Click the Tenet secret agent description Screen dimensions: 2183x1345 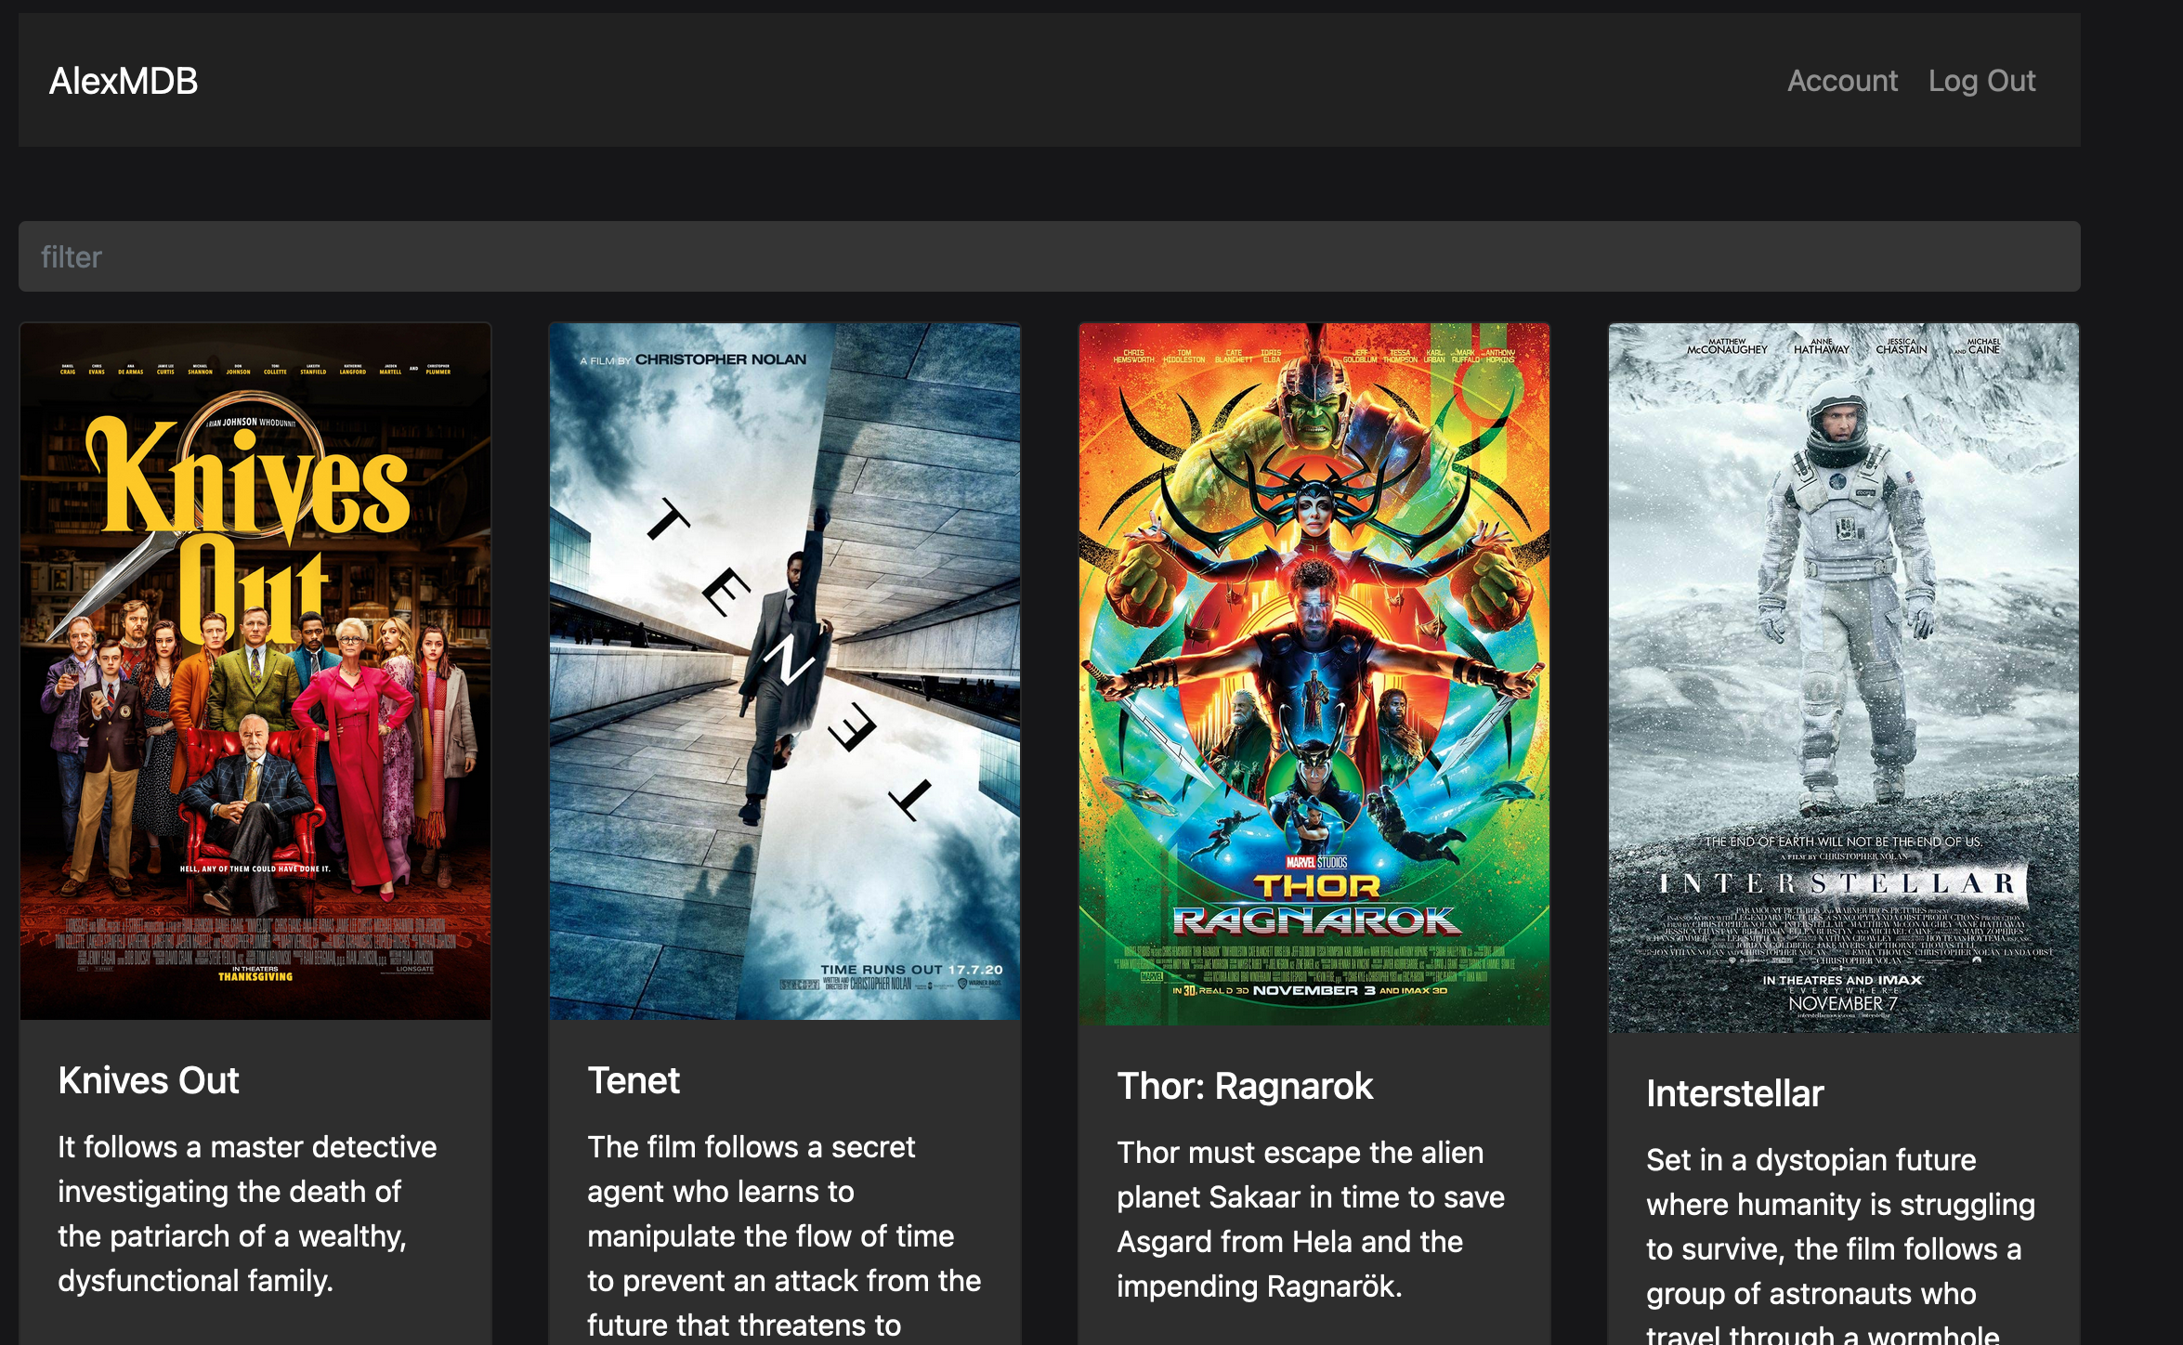[785, 1236]
